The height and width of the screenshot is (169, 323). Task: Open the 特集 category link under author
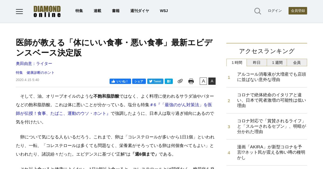(19, 73)
